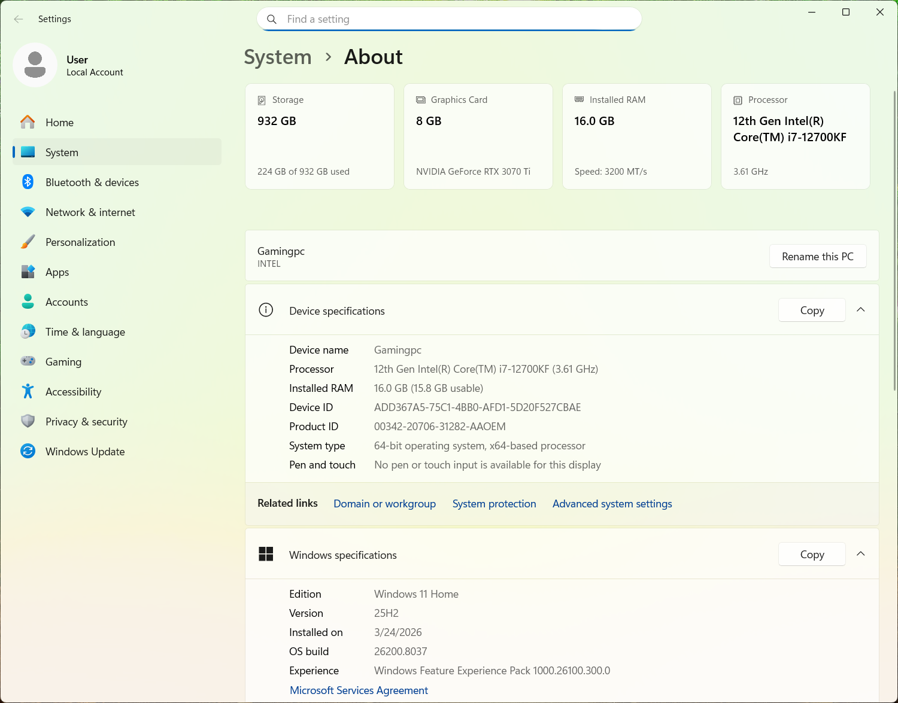Go back with the back arrow
This screenshot has width=898, height=703.
tap(19, 19)
